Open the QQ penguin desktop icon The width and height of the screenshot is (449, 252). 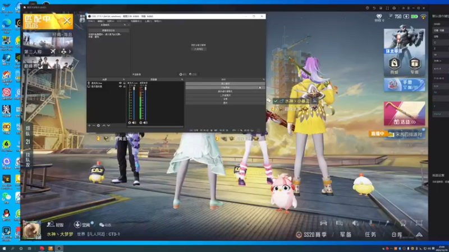6,214
